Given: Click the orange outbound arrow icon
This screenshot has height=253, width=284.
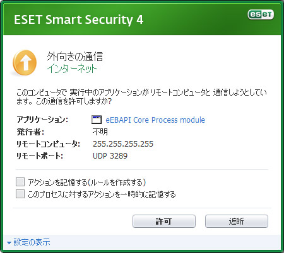Looking at the screenshot, I should pyautogui.click(x=25, y=63).
